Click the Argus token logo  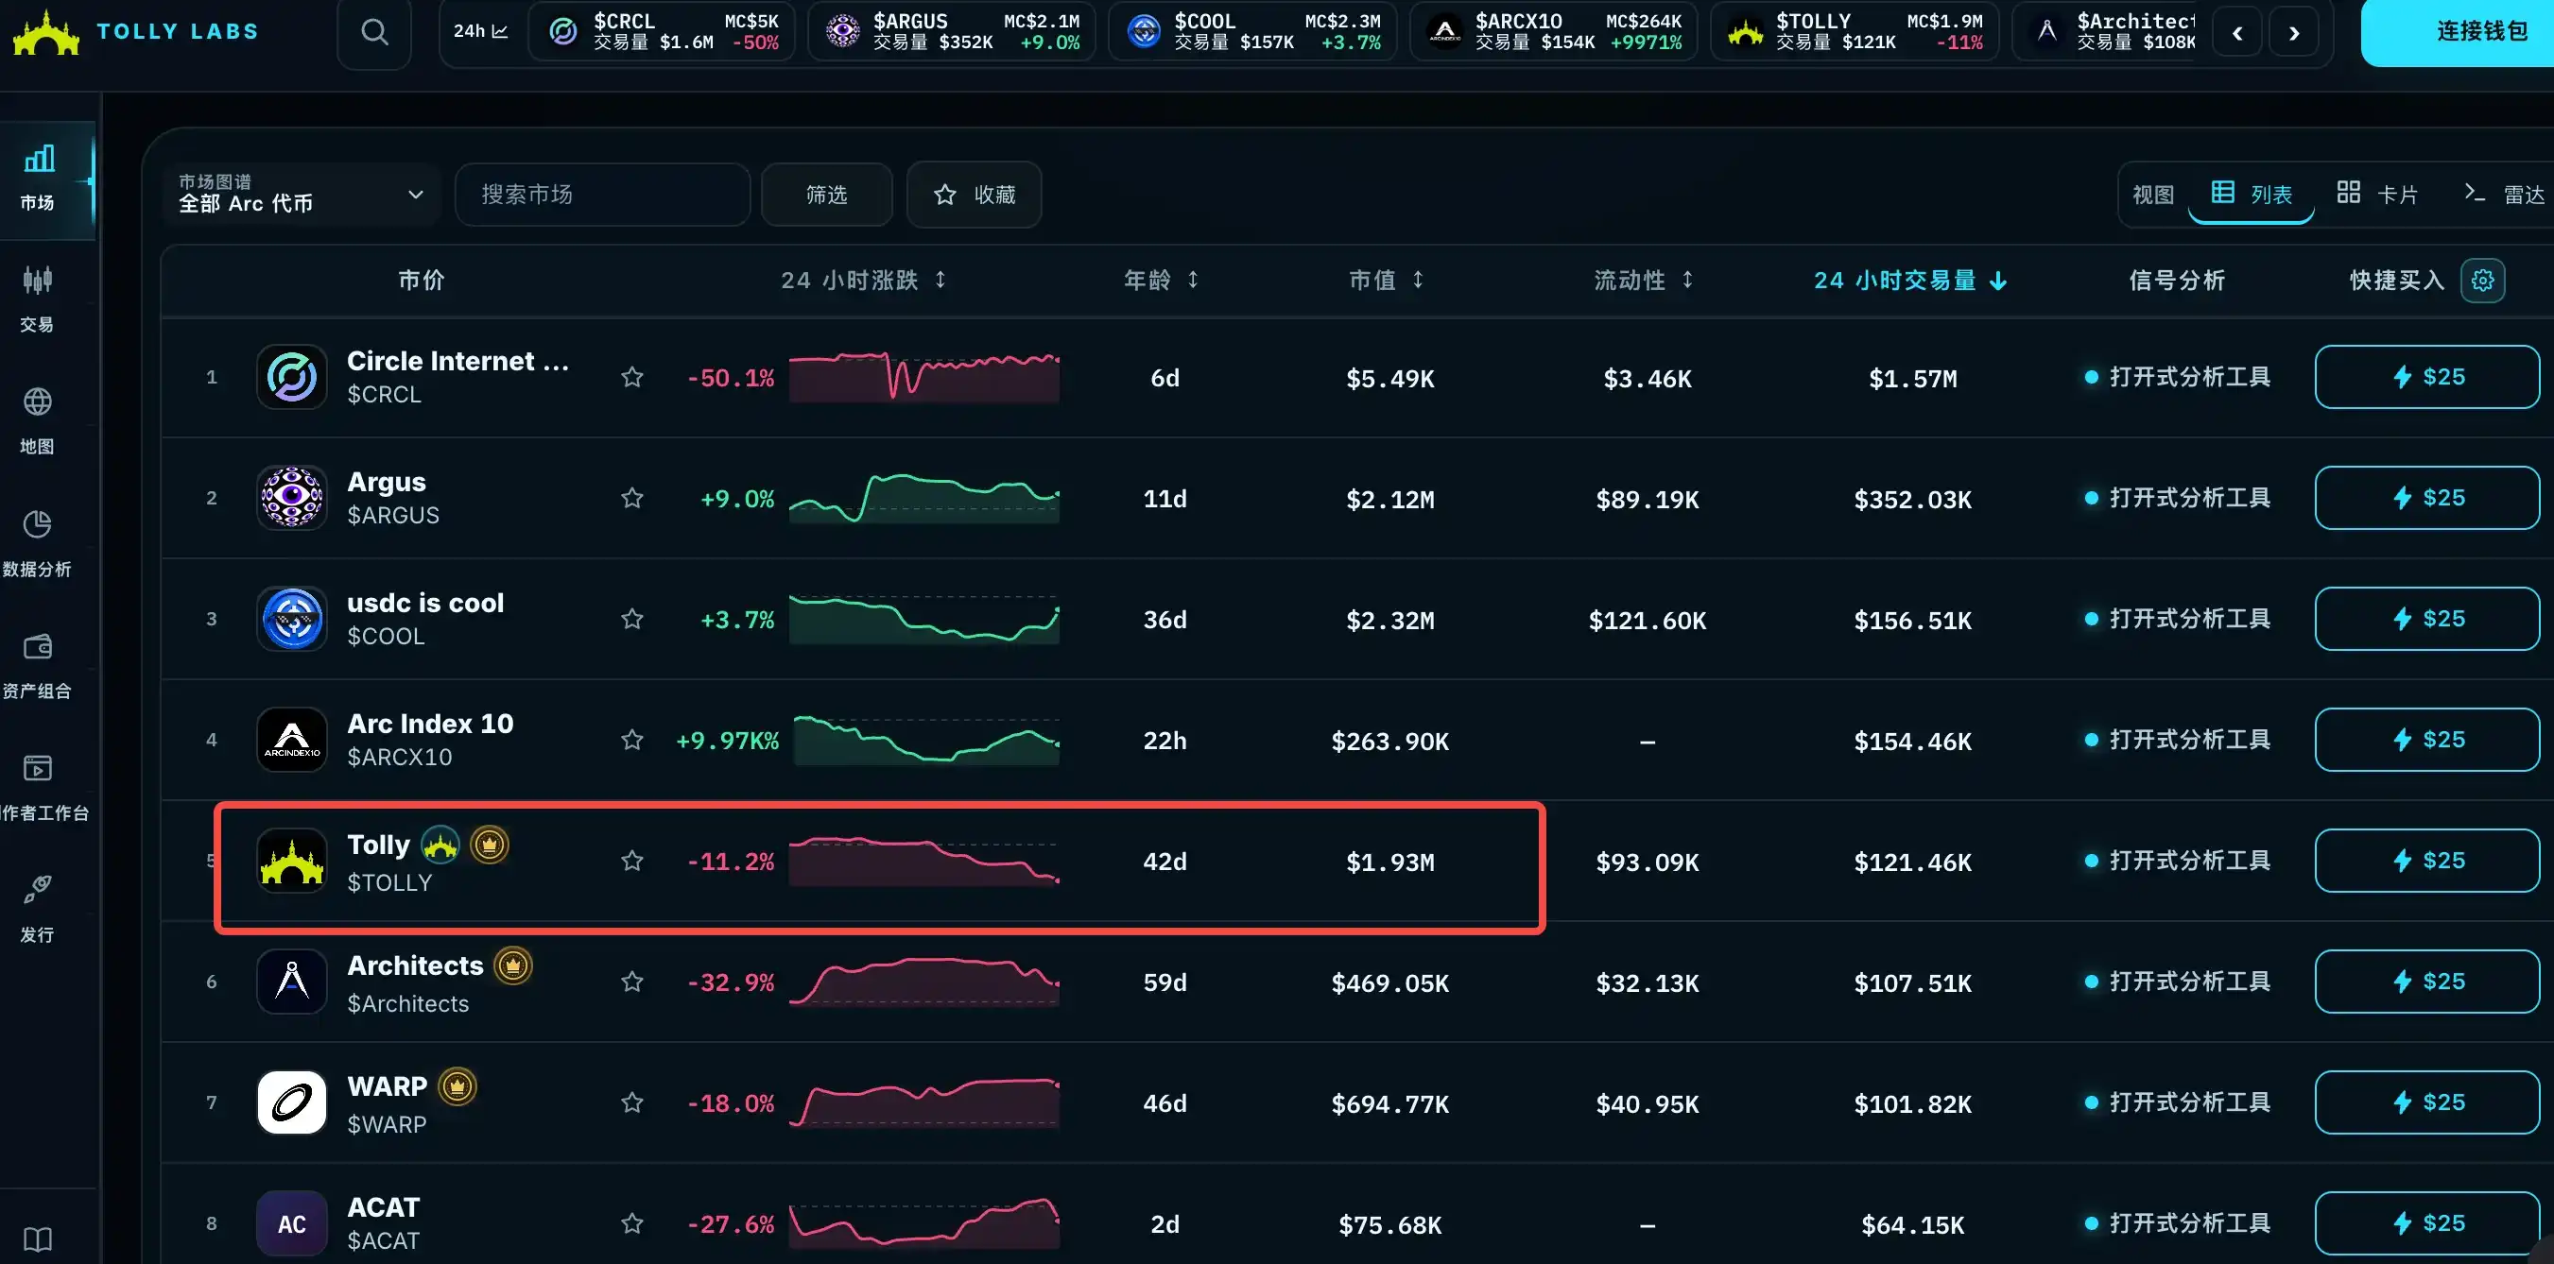[291, 497]
